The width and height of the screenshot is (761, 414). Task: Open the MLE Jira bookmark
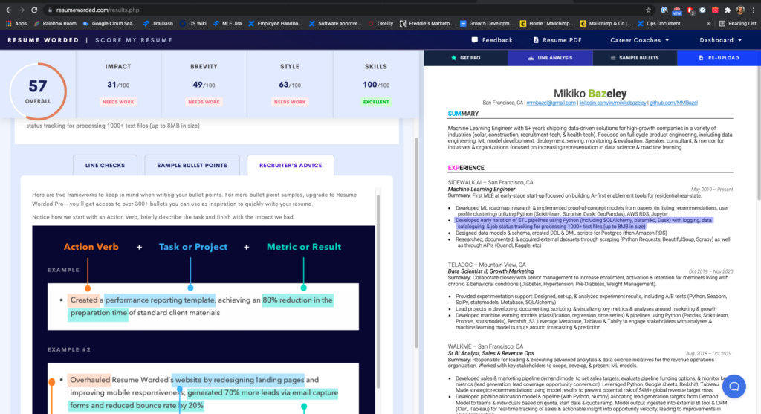(x=227, y=23)
